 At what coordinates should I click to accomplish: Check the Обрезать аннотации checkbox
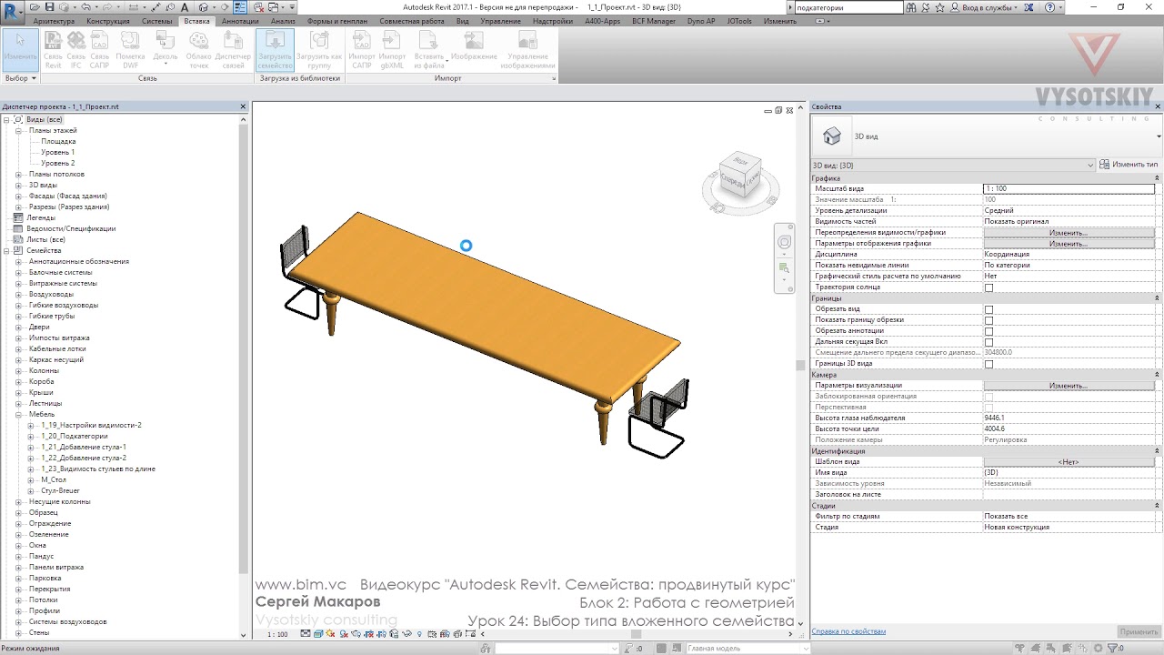988,331
